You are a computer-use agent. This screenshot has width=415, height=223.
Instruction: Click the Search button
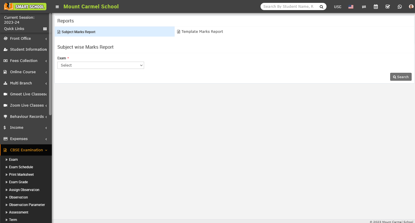(401, 77)
